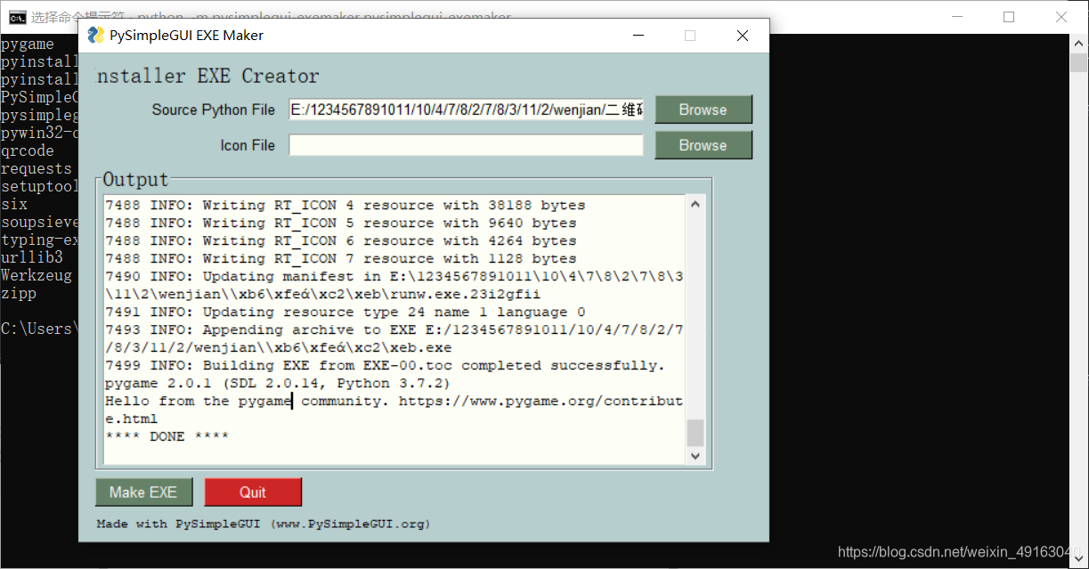Click the 'Building EXE from EXE-00.toc' output line
Viewport: 1089px width, 569px height.
pos(385,365)
